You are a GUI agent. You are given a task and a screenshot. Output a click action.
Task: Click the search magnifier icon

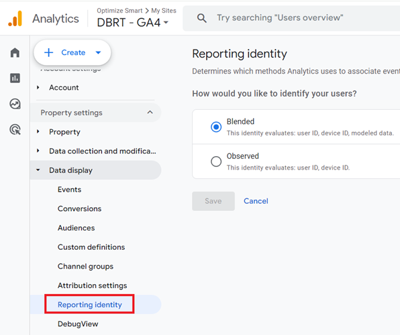(x=202, y=18)
